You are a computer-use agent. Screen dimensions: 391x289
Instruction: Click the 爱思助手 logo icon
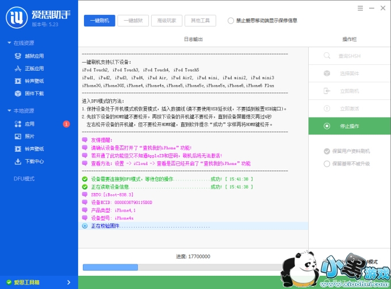point(17,17)
